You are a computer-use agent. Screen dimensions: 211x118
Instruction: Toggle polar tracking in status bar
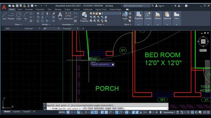[x=86, y=112]
